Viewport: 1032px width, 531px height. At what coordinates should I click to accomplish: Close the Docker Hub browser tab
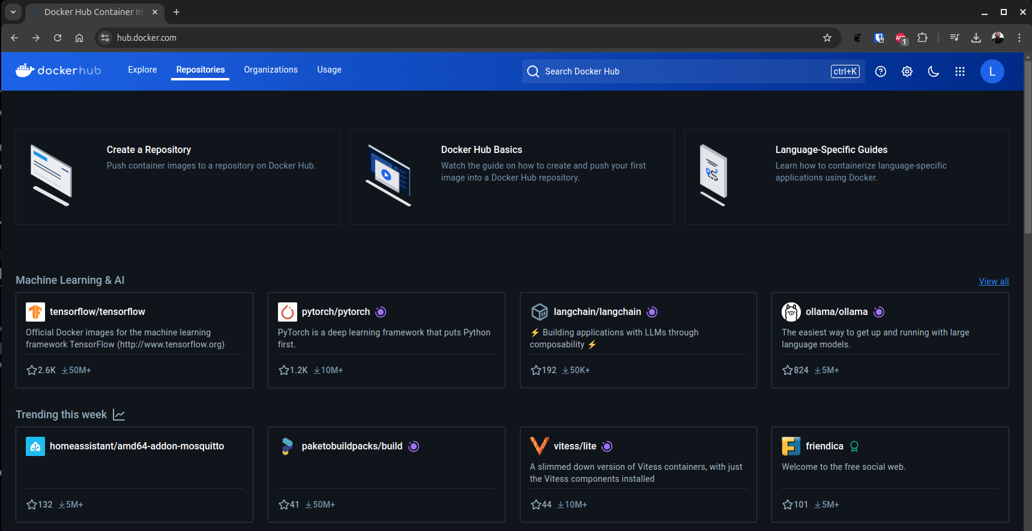[x=155, y=12]
